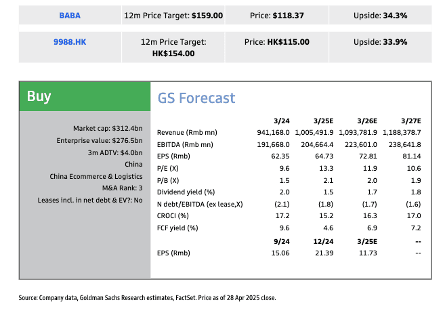The width and height of the screenshot is (443, 315).
Task: Select the Market cap $312.4bn line
Action: point(108,128)
